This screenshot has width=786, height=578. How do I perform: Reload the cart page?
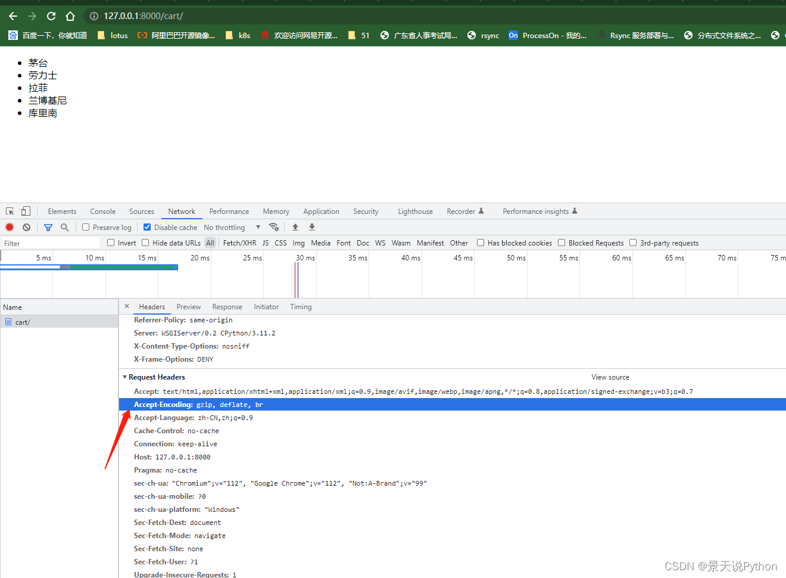[51, 16]
